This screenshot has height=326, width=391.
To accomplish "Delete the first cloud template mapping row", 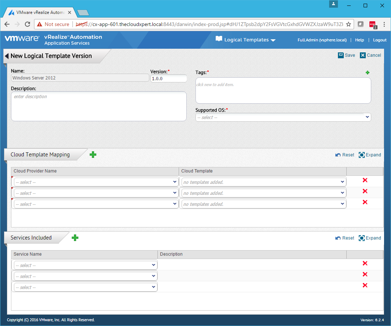I will (365, 180).
